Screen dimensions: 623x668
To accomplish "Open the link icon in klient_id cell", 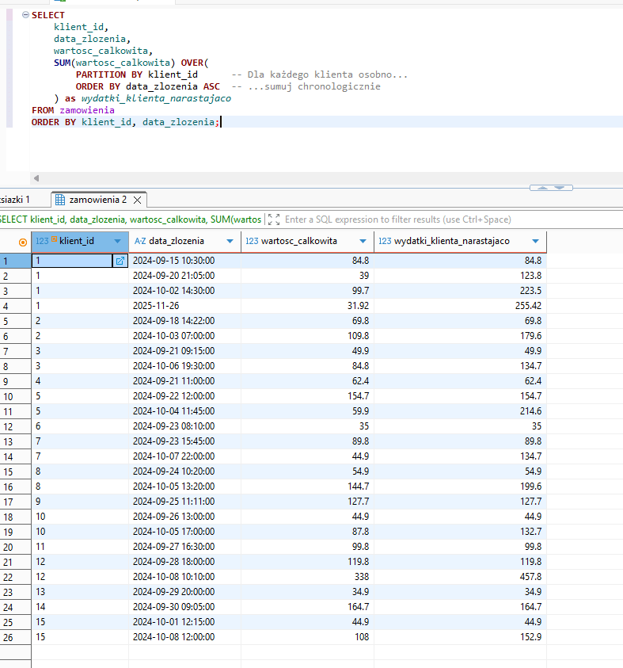I will tap(120, 261).
